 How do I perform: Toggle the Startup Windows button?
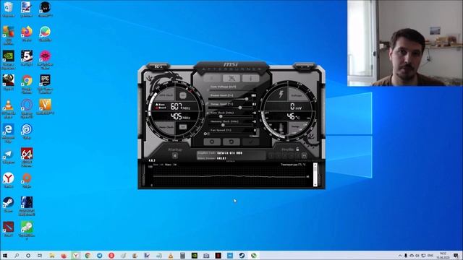coord(175,156)
